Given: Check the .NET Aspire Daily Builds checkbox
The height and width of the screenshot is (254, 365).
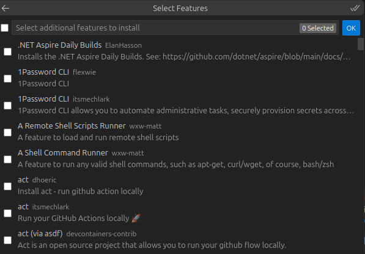Looking at the screenshot, I should click(8, 52).
